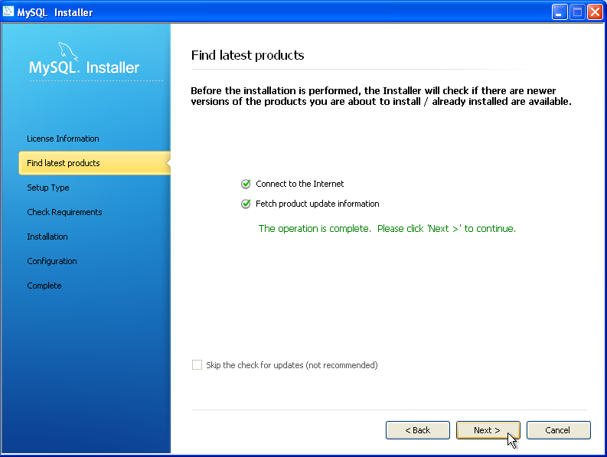Enable Skip the check for updates checkbox
607x457 pixels.
click(x=197, y=365)
